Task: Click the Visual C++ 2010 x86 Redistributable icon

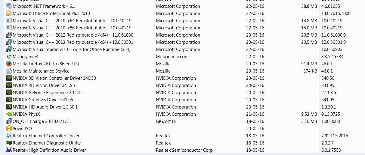Action: point(9,28)
